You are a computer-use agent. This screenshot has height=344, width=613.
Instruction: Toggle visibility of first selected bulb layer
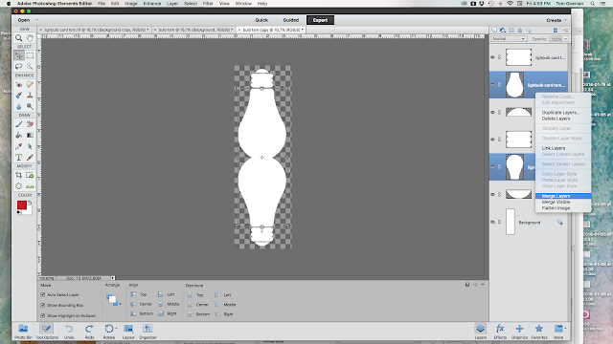(x=492, y=85)
